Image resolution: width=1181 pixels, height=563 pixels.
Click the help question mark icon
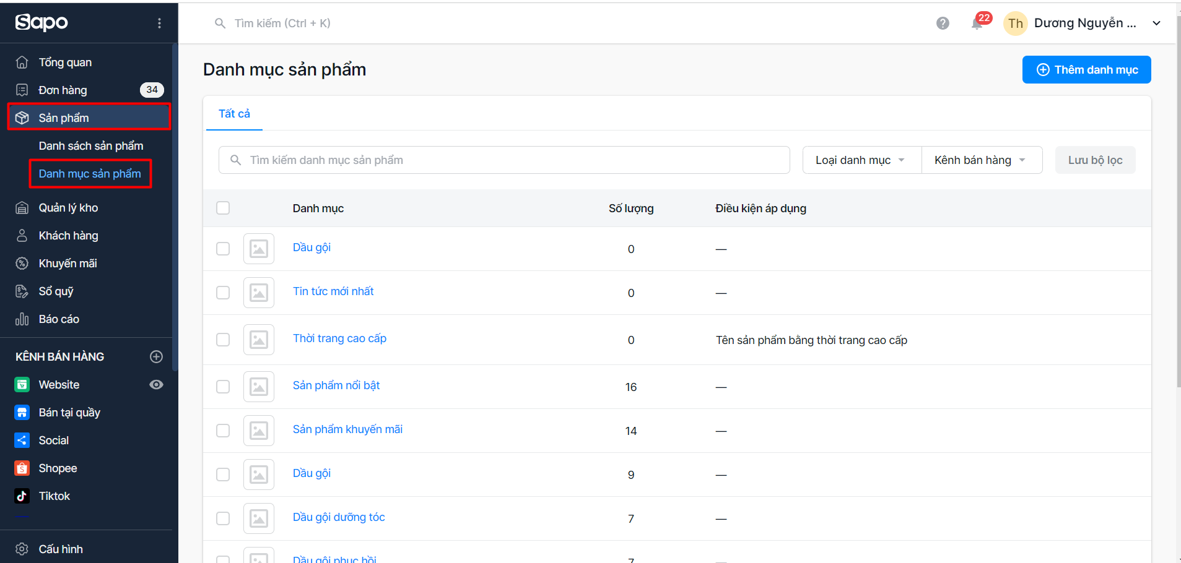tap(943, 24)
